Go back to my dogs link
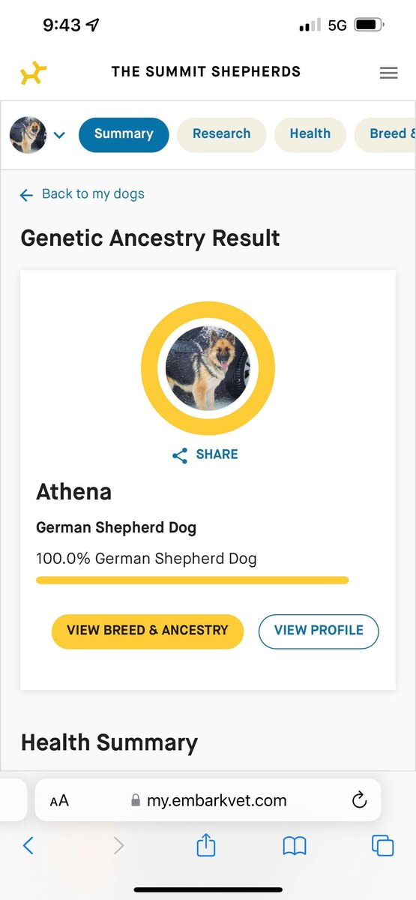 click(x=82, y=194)
